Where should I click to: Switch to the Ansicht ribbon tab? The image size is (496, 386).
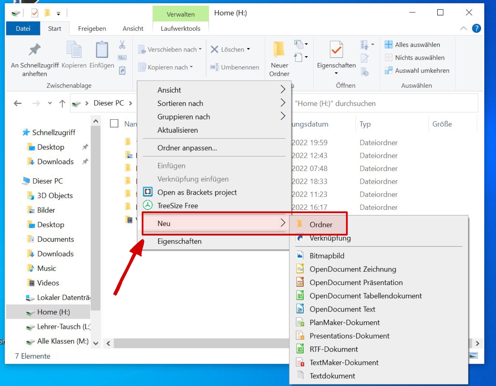(133, 29)
